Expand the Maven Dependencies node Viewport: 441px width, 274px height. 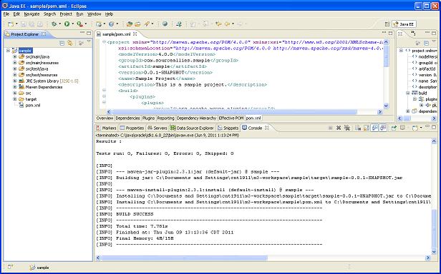pos(14,87)
